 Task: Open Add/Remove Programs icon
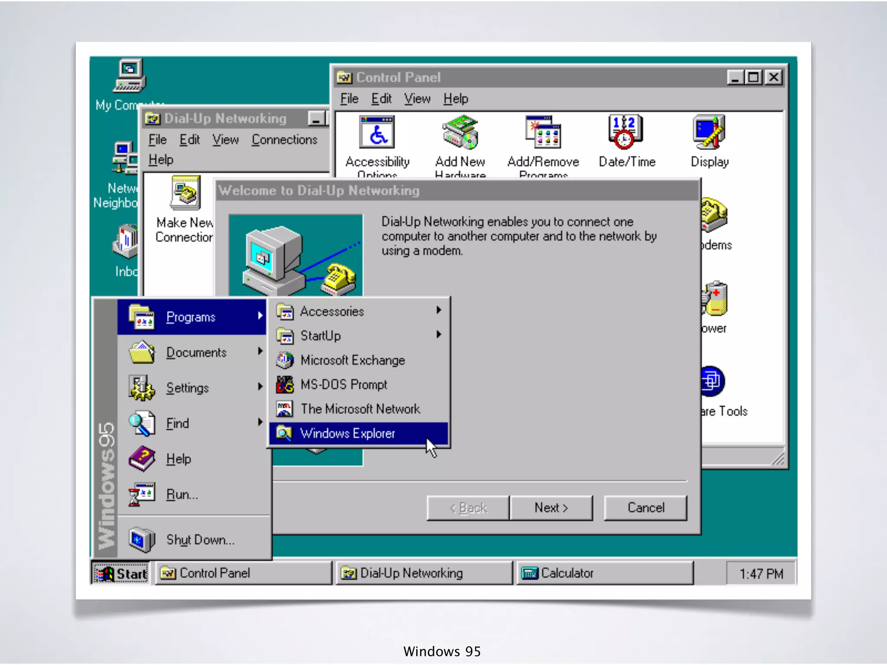click(543, 132)
